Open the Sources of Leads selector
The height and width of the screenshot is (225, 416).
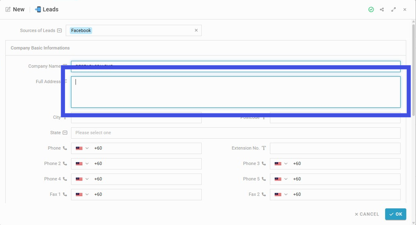tap(133, 30)
